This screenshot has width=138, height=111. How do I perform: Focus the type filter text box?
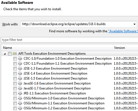point(70,40)
